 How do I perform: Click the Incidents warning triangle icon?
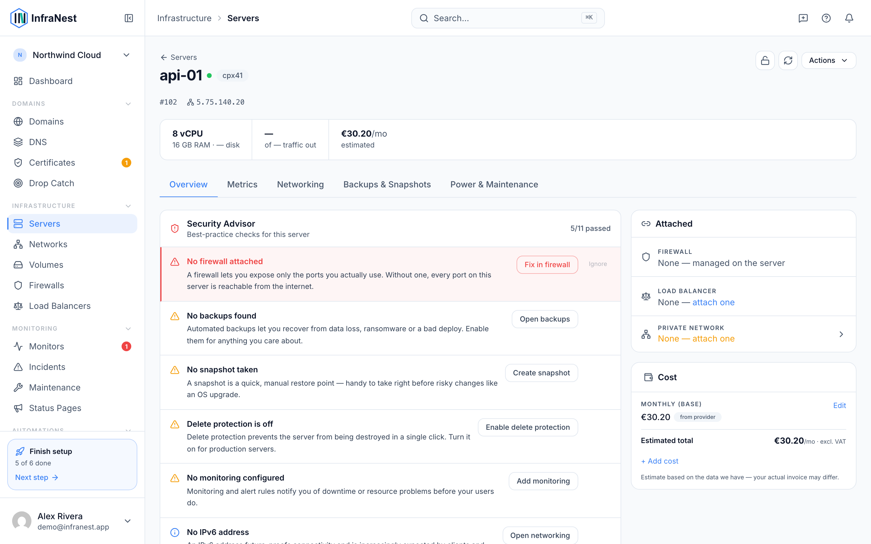[18, 367]
